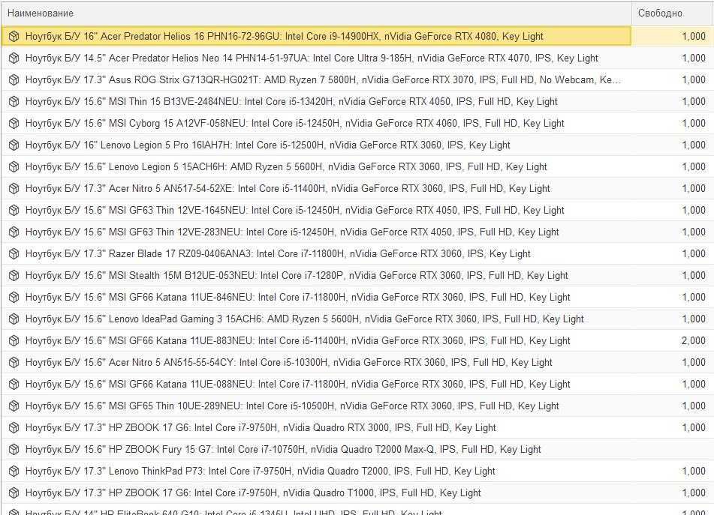Select the MSI GF66 Katana 11UE-846NEU name
The image size is (714, 515).
click(298, 298)
